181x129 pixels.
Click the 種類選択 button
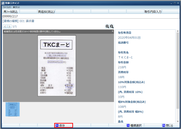click(x=134, y=125)
